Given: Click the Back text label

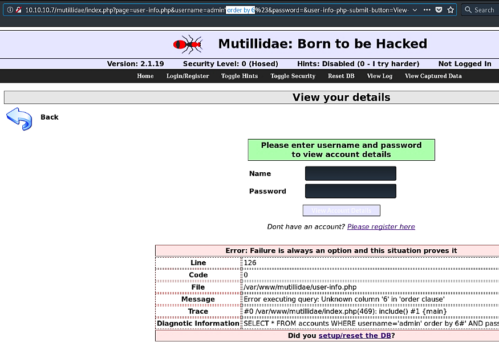Looking at the screenshot, I should (49, 117).
